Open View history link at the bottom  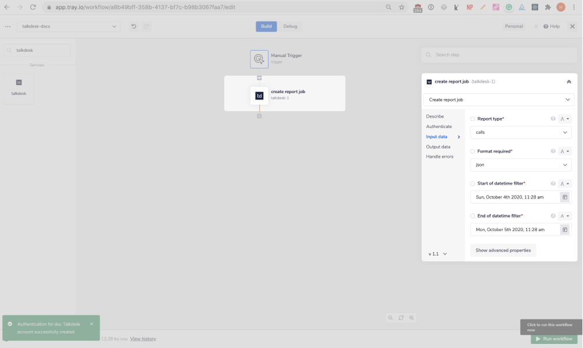click(143, 338)
